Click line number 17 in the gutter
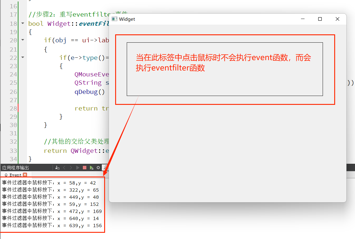The image size is (355, 239). tap(13, 15)
